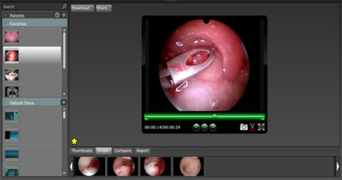
Task: Select the grayscale CT scan favorite
Action: (12, 92)
